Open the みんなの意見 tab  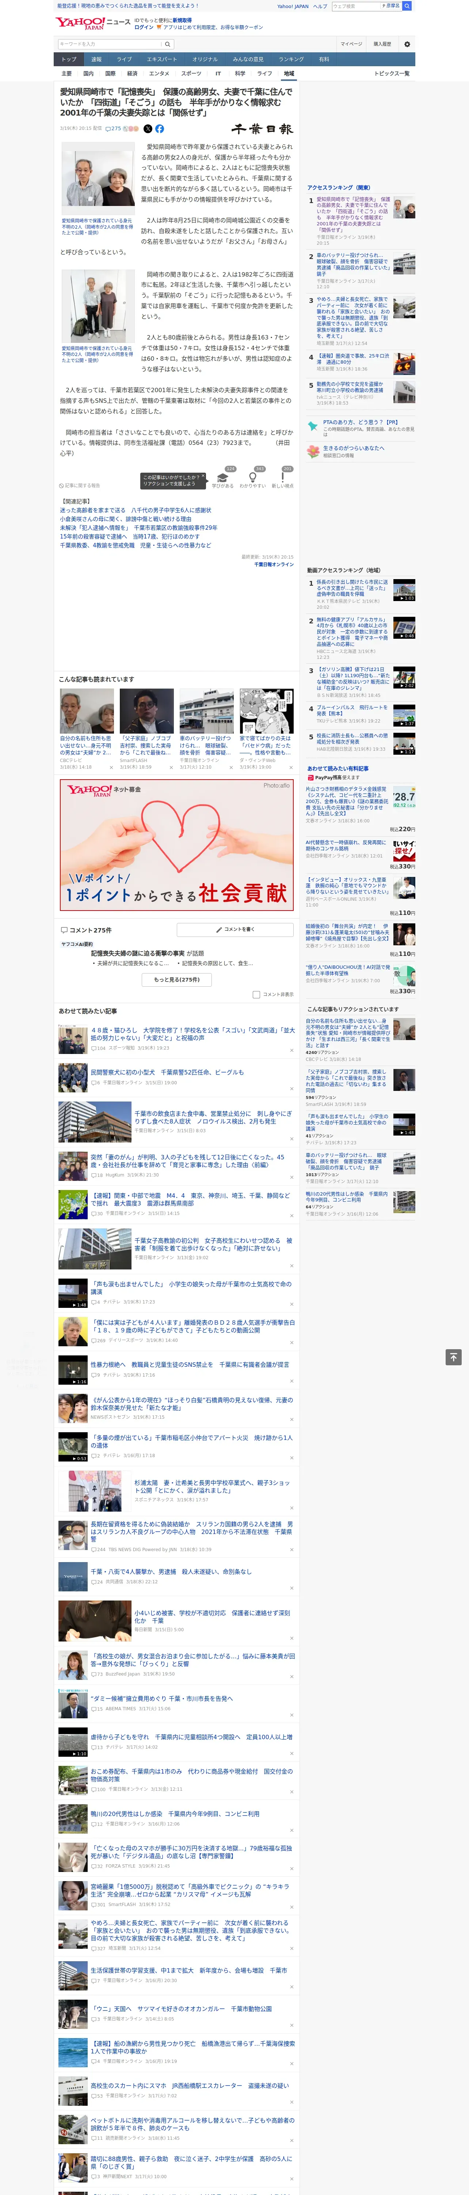click(x=248, y=60)
